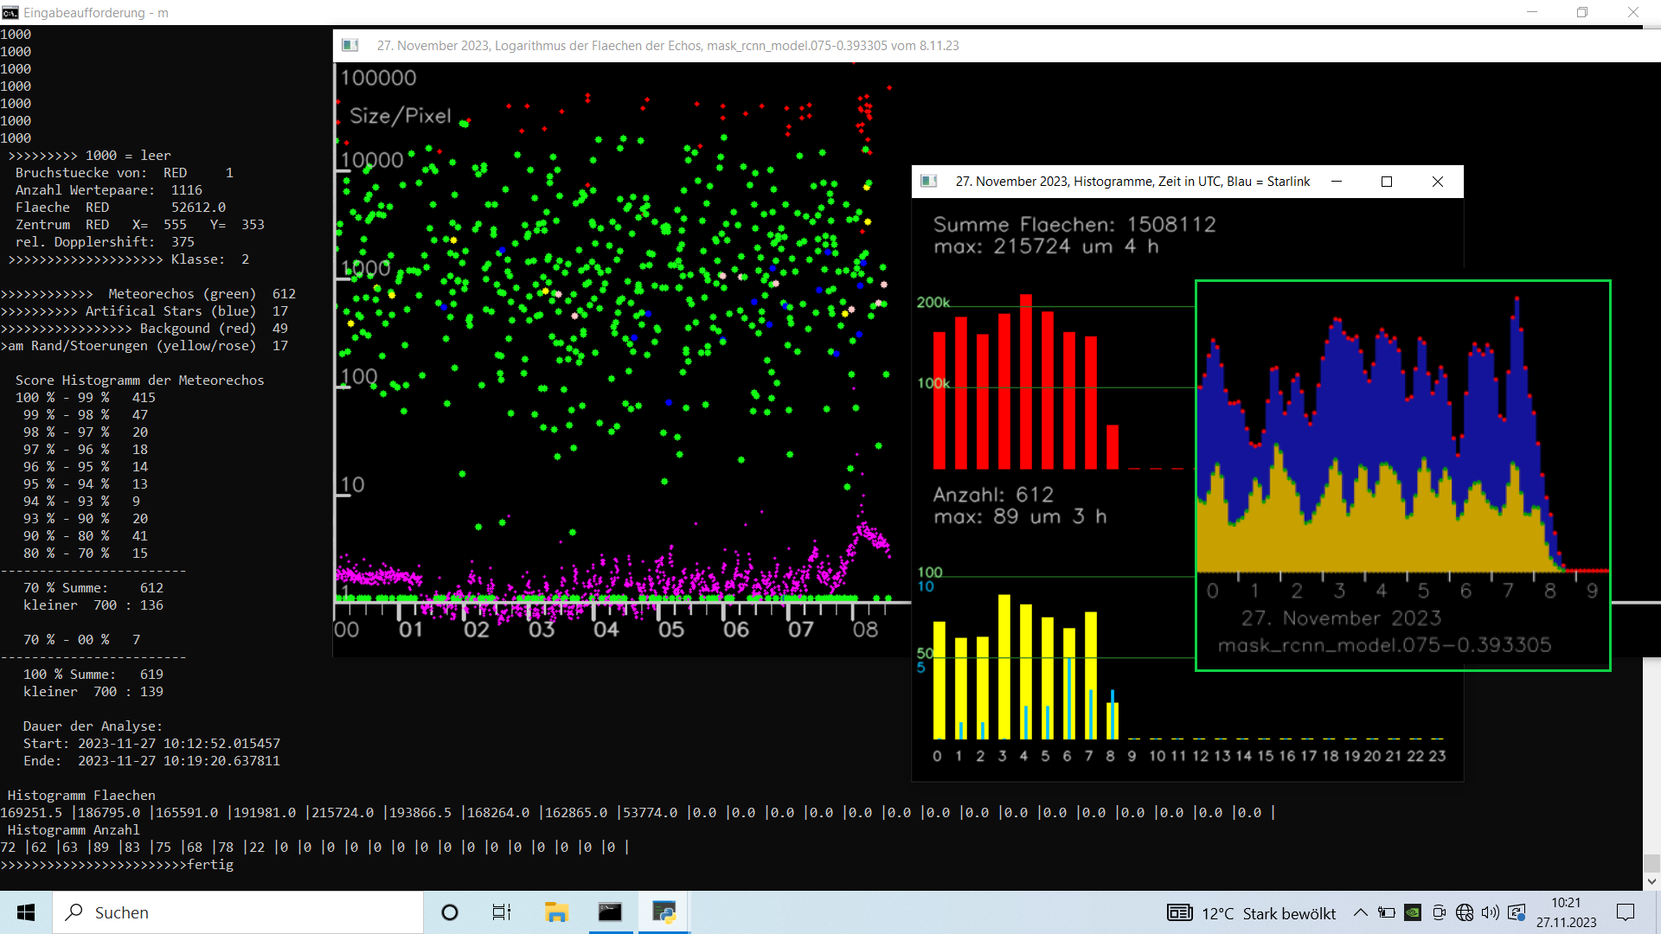Minimize the Eingabeaufforderung window
This screenshot has height=934, width=1661.
tap(1532, 12)
